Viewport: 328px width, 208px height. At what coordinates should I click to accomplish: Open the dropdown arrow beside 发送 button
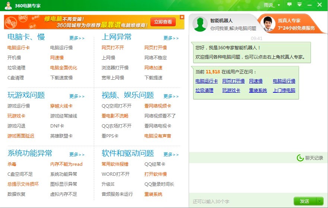[319, 201]
